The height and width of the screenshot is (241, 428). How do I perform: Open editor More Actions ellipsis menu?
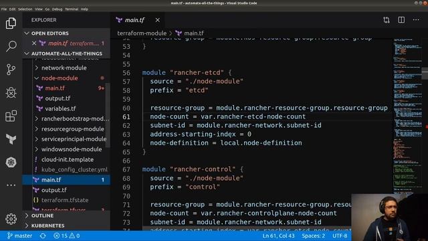416,20
